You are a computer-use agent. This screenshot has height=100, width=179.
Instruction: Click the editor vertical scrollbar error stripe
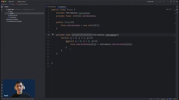(x=175, y=53)
